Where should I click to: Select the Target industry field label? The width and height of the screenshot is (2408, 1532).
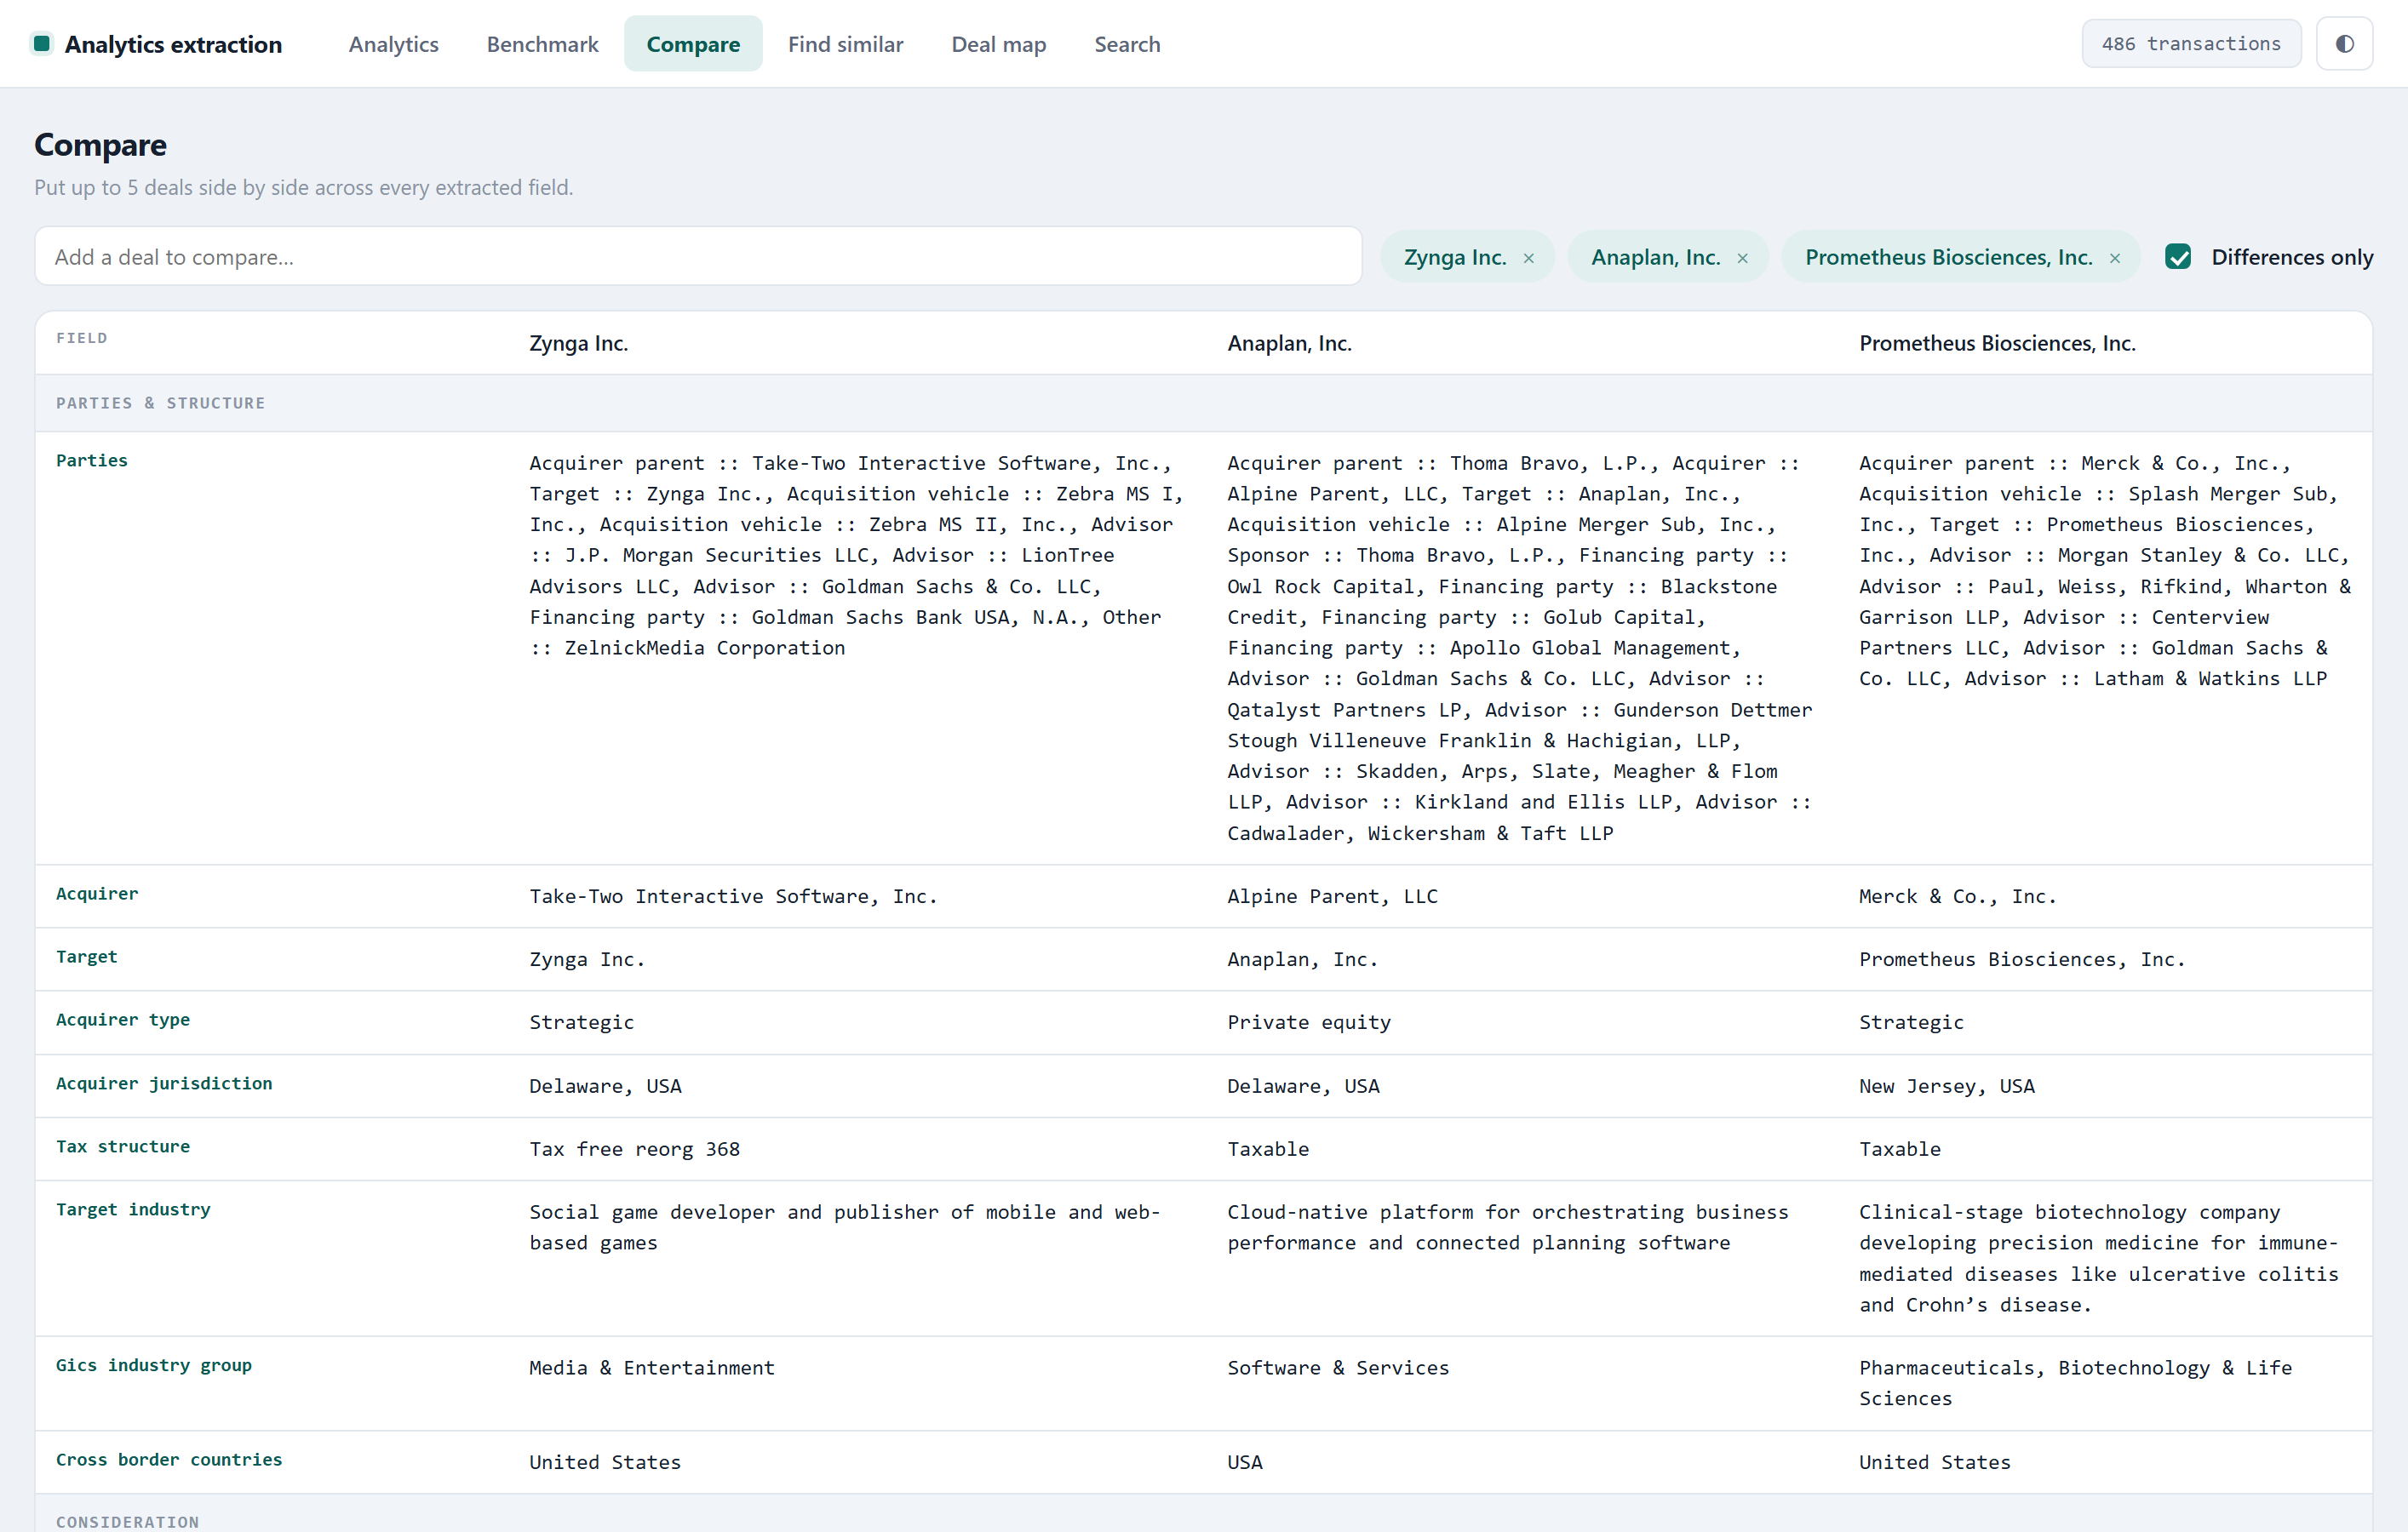point(133,1209)
